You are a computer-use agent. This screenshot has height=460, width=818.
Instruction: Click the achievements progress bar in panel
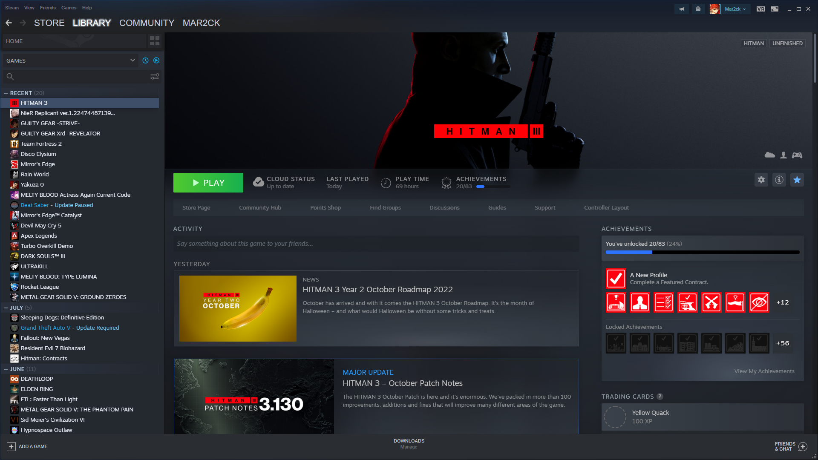[x=703, y=252]
